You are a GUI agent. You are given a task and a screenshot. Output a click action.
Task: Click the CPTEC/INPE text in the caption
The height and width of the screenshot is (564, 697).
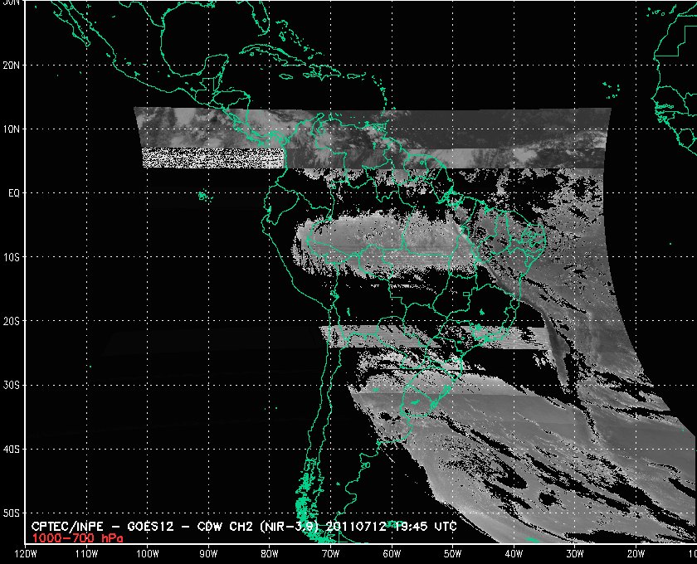[61, 527]
